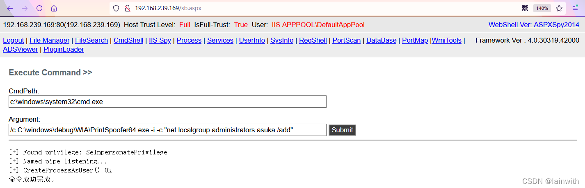This screenshot has width=585, height=188.
Task: Open the RegShell link
Action: click(313, 40)
